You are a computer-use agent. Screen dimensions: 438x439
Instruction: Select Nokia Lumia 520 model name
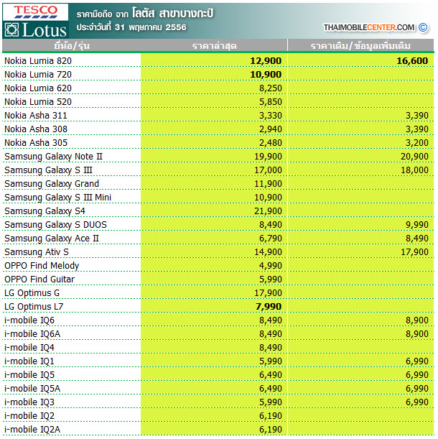coord(38,101)
